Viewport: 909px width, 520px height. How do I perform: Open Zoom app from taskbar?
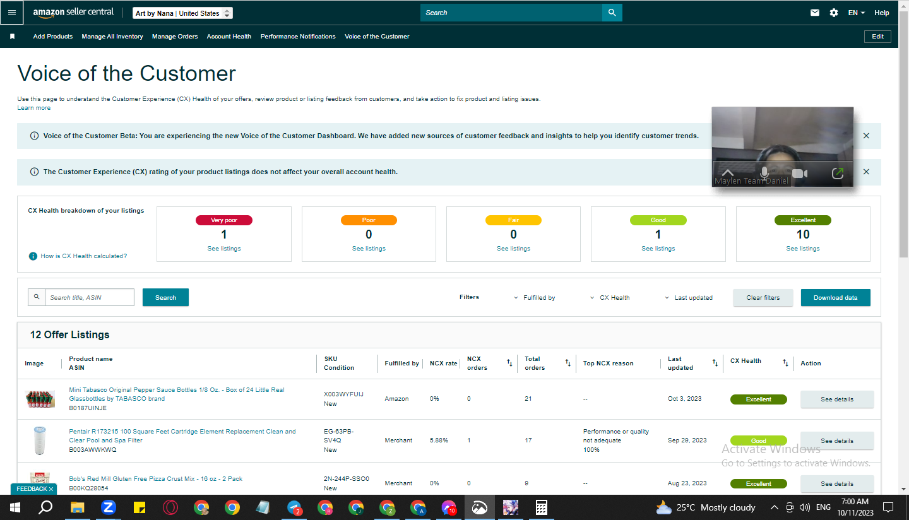point(109,507)
